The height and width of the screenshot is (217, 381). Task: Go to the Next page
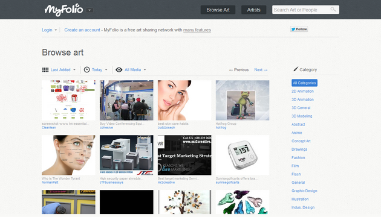pos(261,70)
